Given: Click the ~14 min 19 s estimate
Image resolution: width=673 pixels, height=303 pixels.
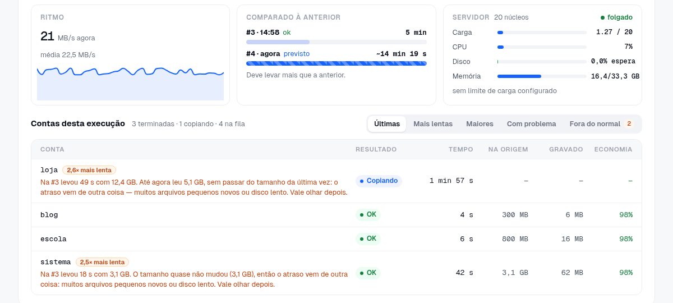Looking at the screenshot, I should click(402, 54).
